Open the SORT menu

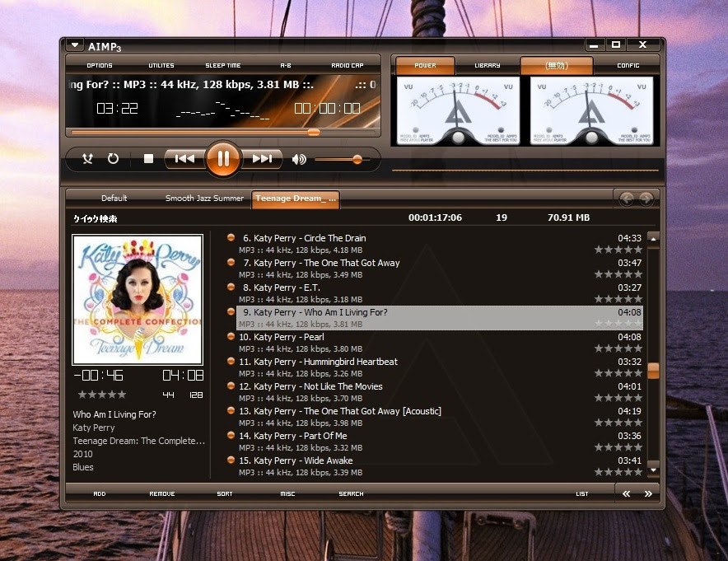(x=225, y=493)
